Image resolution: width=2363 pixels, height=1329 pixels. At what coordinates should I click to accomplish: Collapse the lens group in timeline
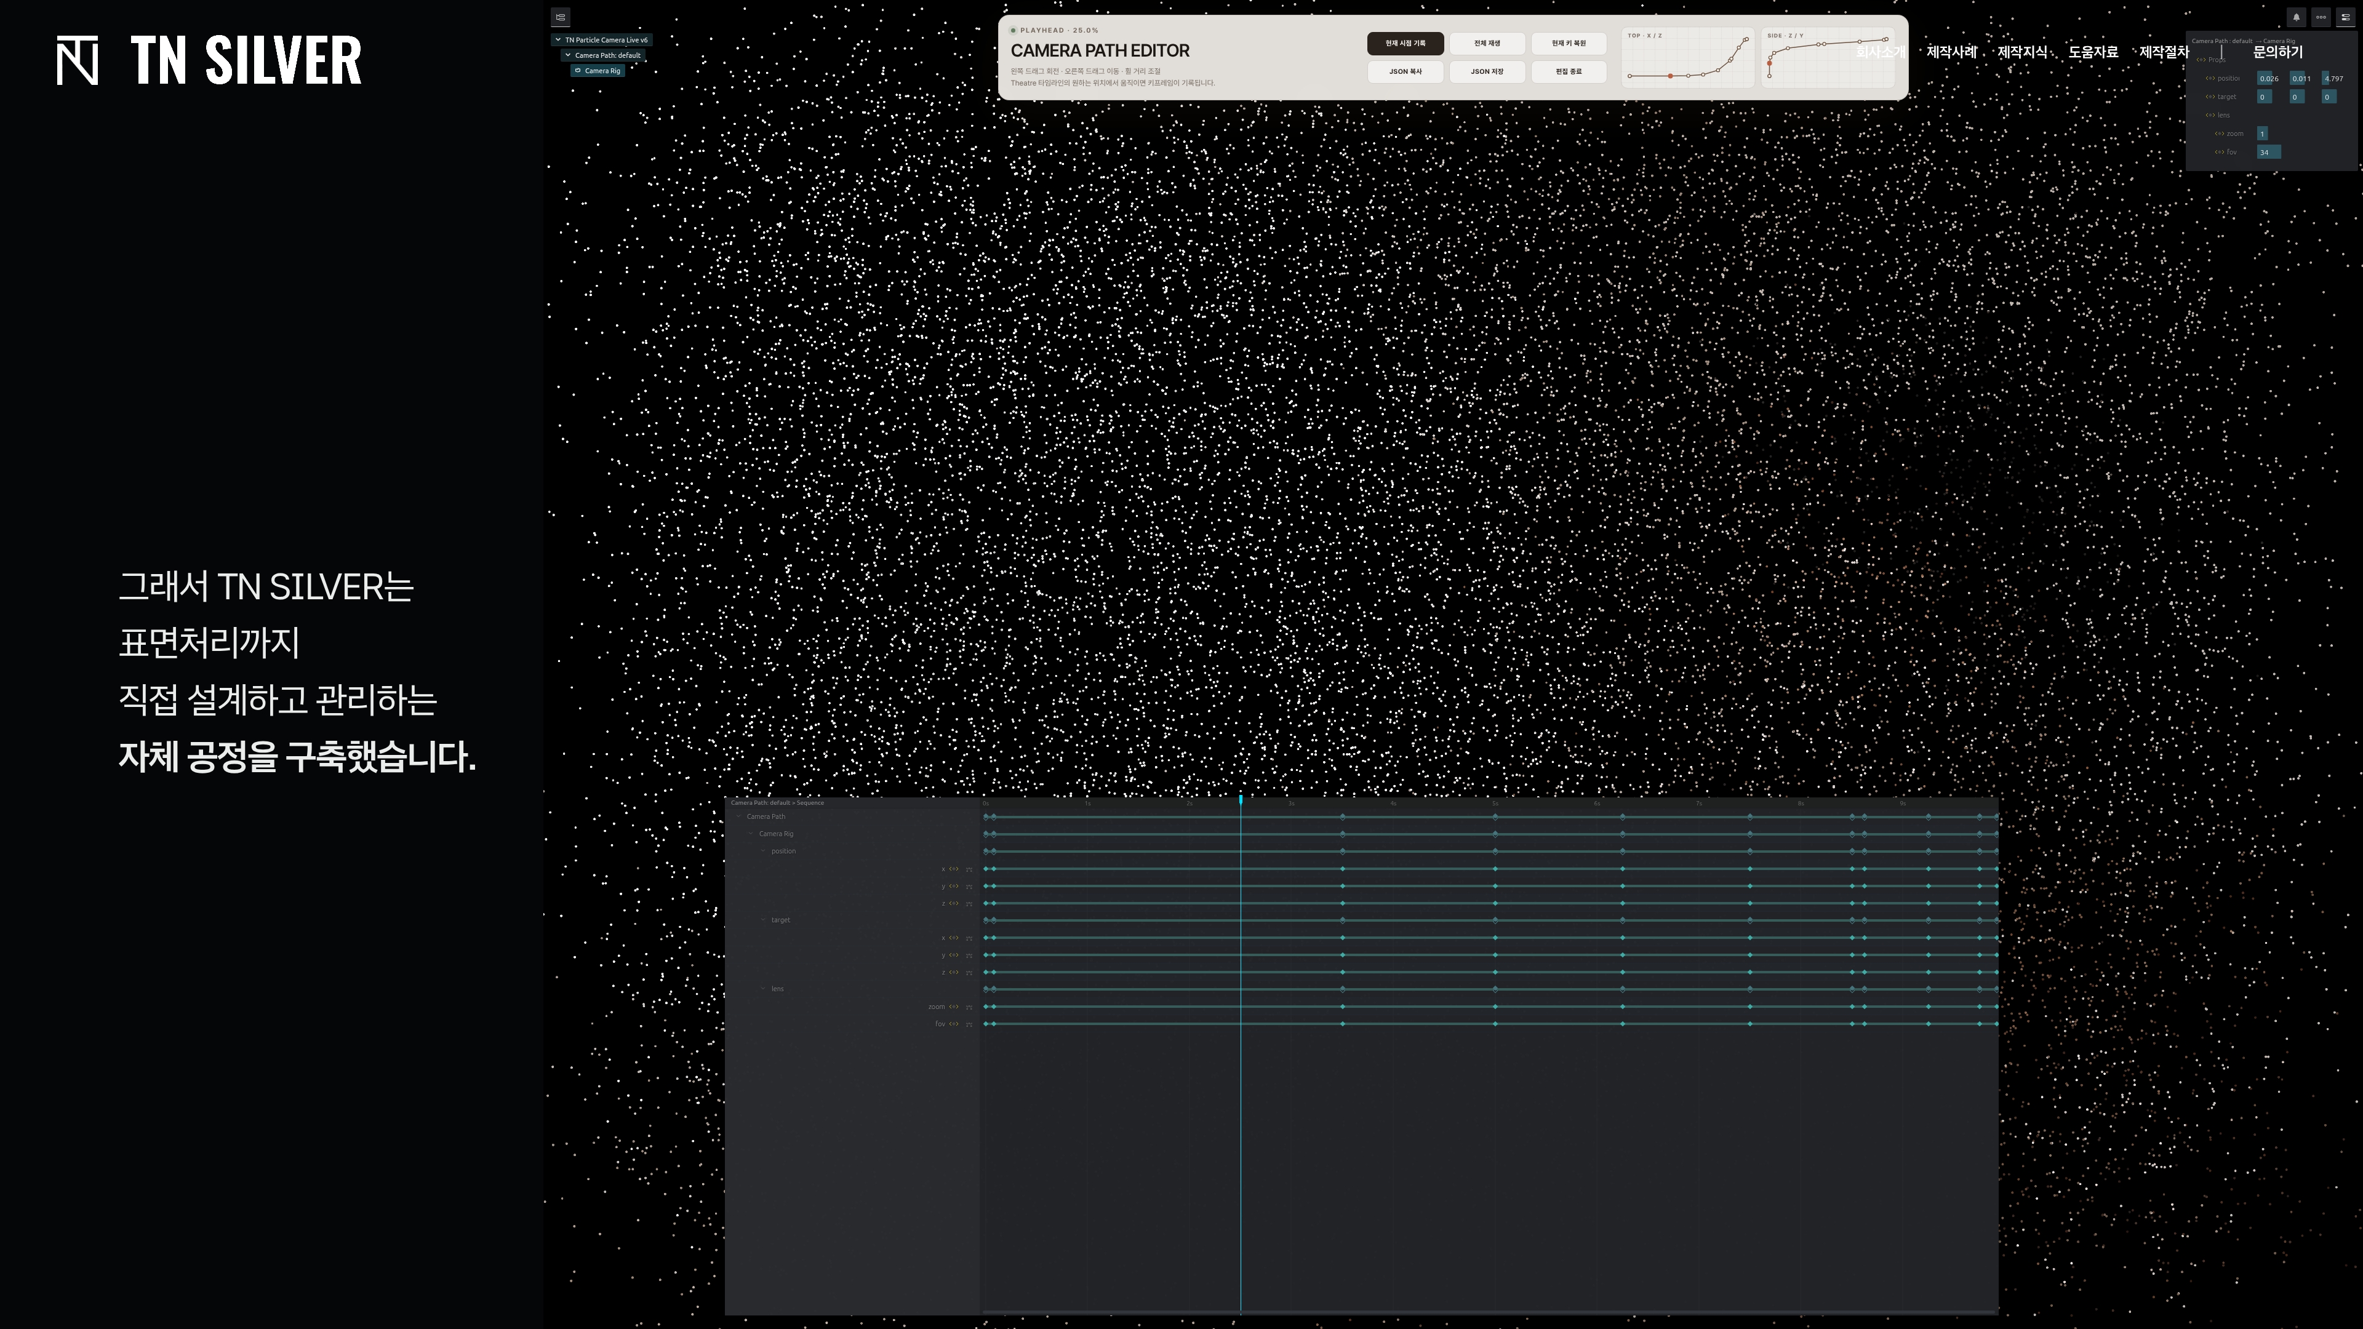point(763,989)
